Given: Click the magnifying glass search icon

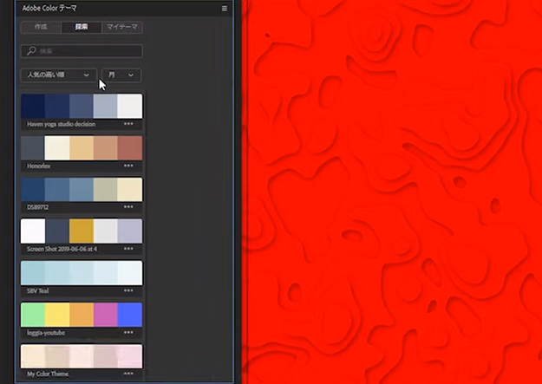Looking at the screenshot, I should pyautogui.click(x=31, y=52).
